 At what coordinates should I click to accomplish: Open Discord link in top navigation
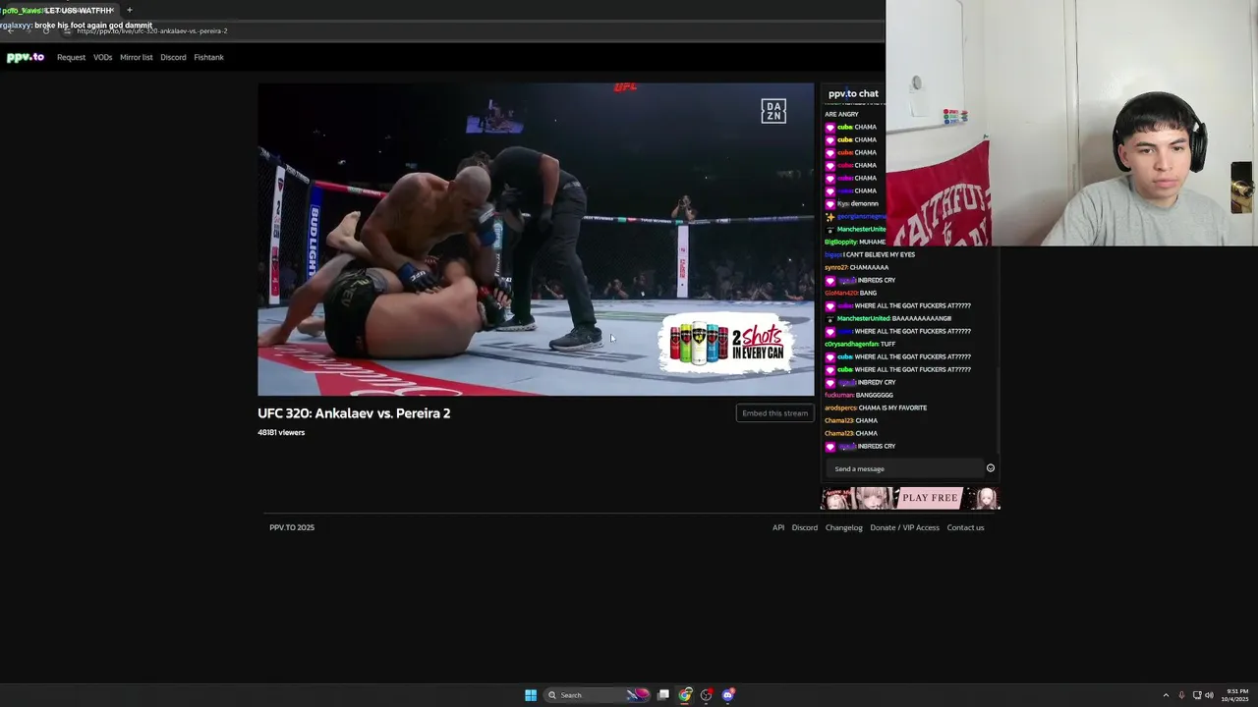coord(173,57)
